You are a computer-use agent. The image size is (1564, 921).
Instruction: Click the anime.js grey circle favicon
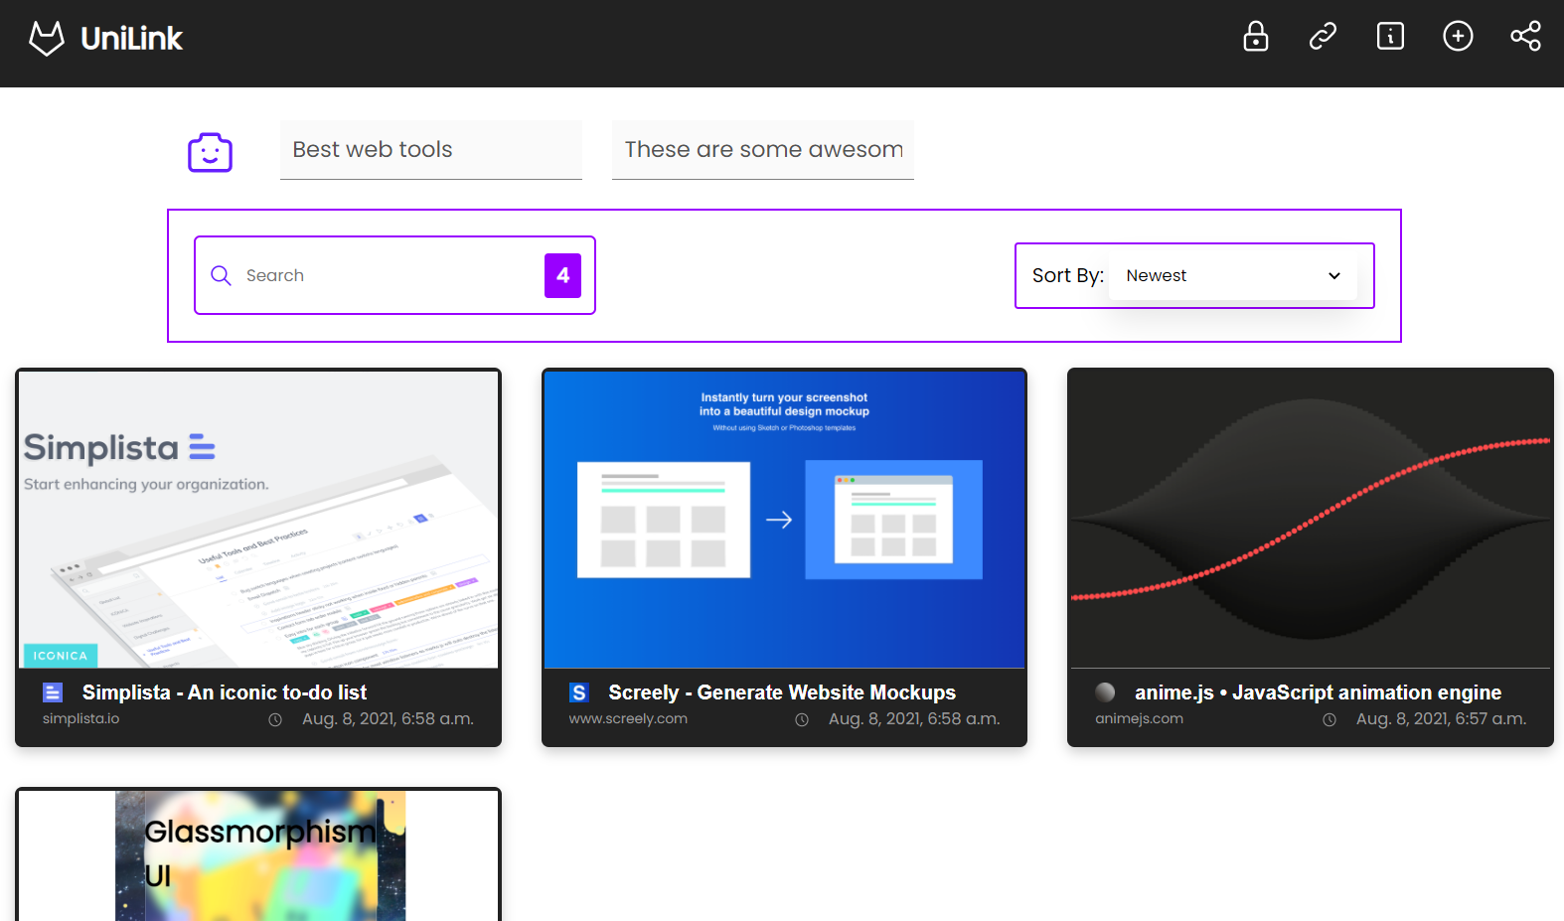[x=1105, y=692]
